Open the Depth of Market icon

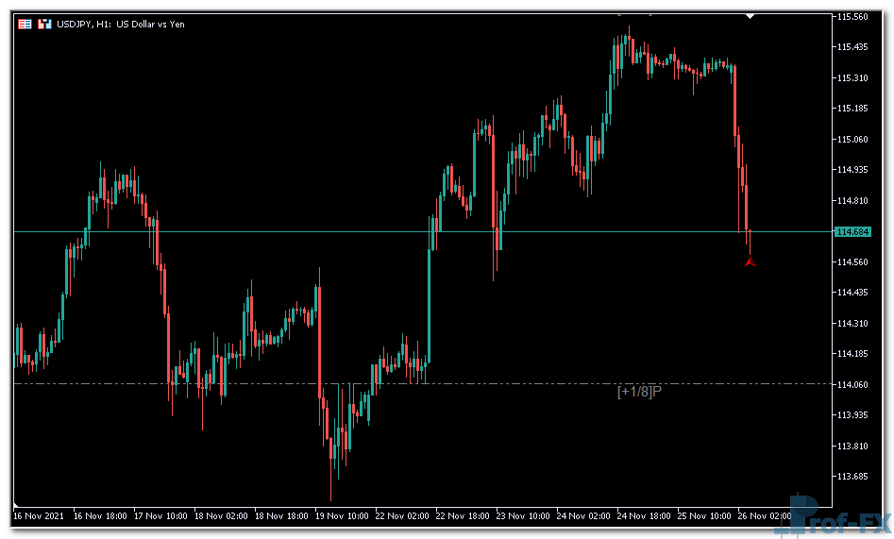click(x=43, y=24)
